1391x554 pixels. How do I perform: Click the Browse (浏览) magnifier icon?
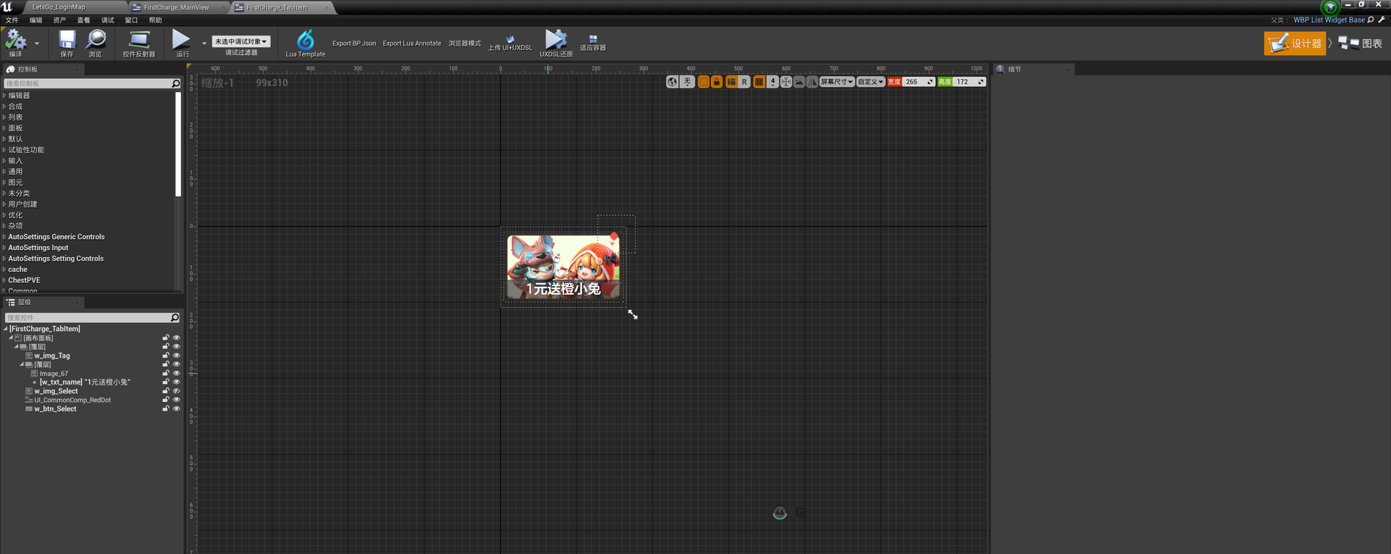pos(96,40)
